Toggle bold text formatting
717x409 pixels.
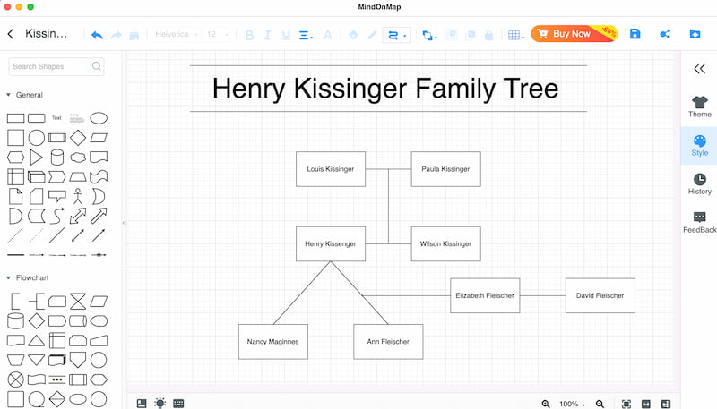249,35
